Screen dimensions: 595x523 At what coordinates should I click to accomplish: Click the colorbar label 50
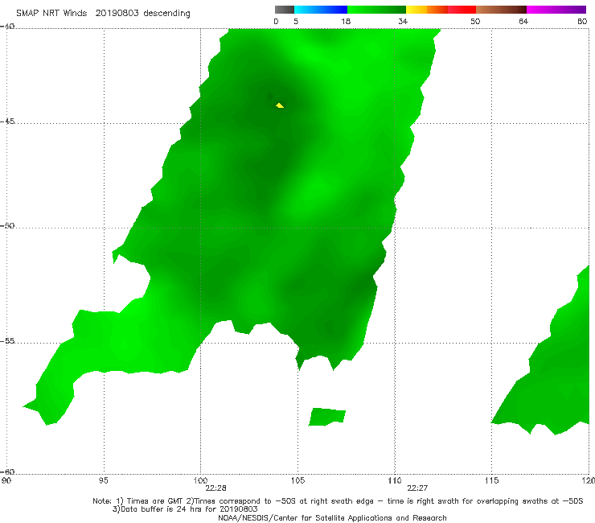pos(475,21)
